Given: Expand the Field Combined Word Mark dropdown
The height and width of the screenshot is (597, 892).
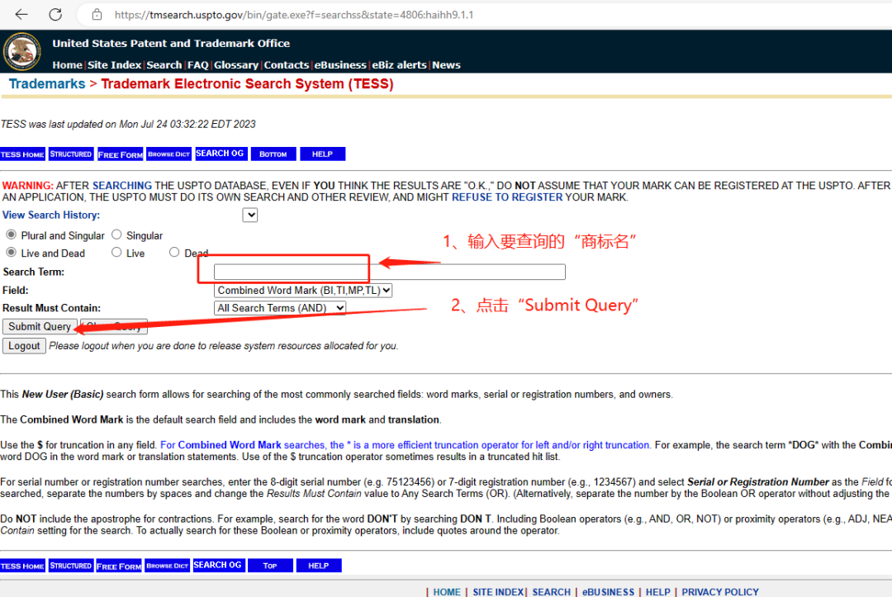Looking at the screenshot, I should click(x=303, y=291).
